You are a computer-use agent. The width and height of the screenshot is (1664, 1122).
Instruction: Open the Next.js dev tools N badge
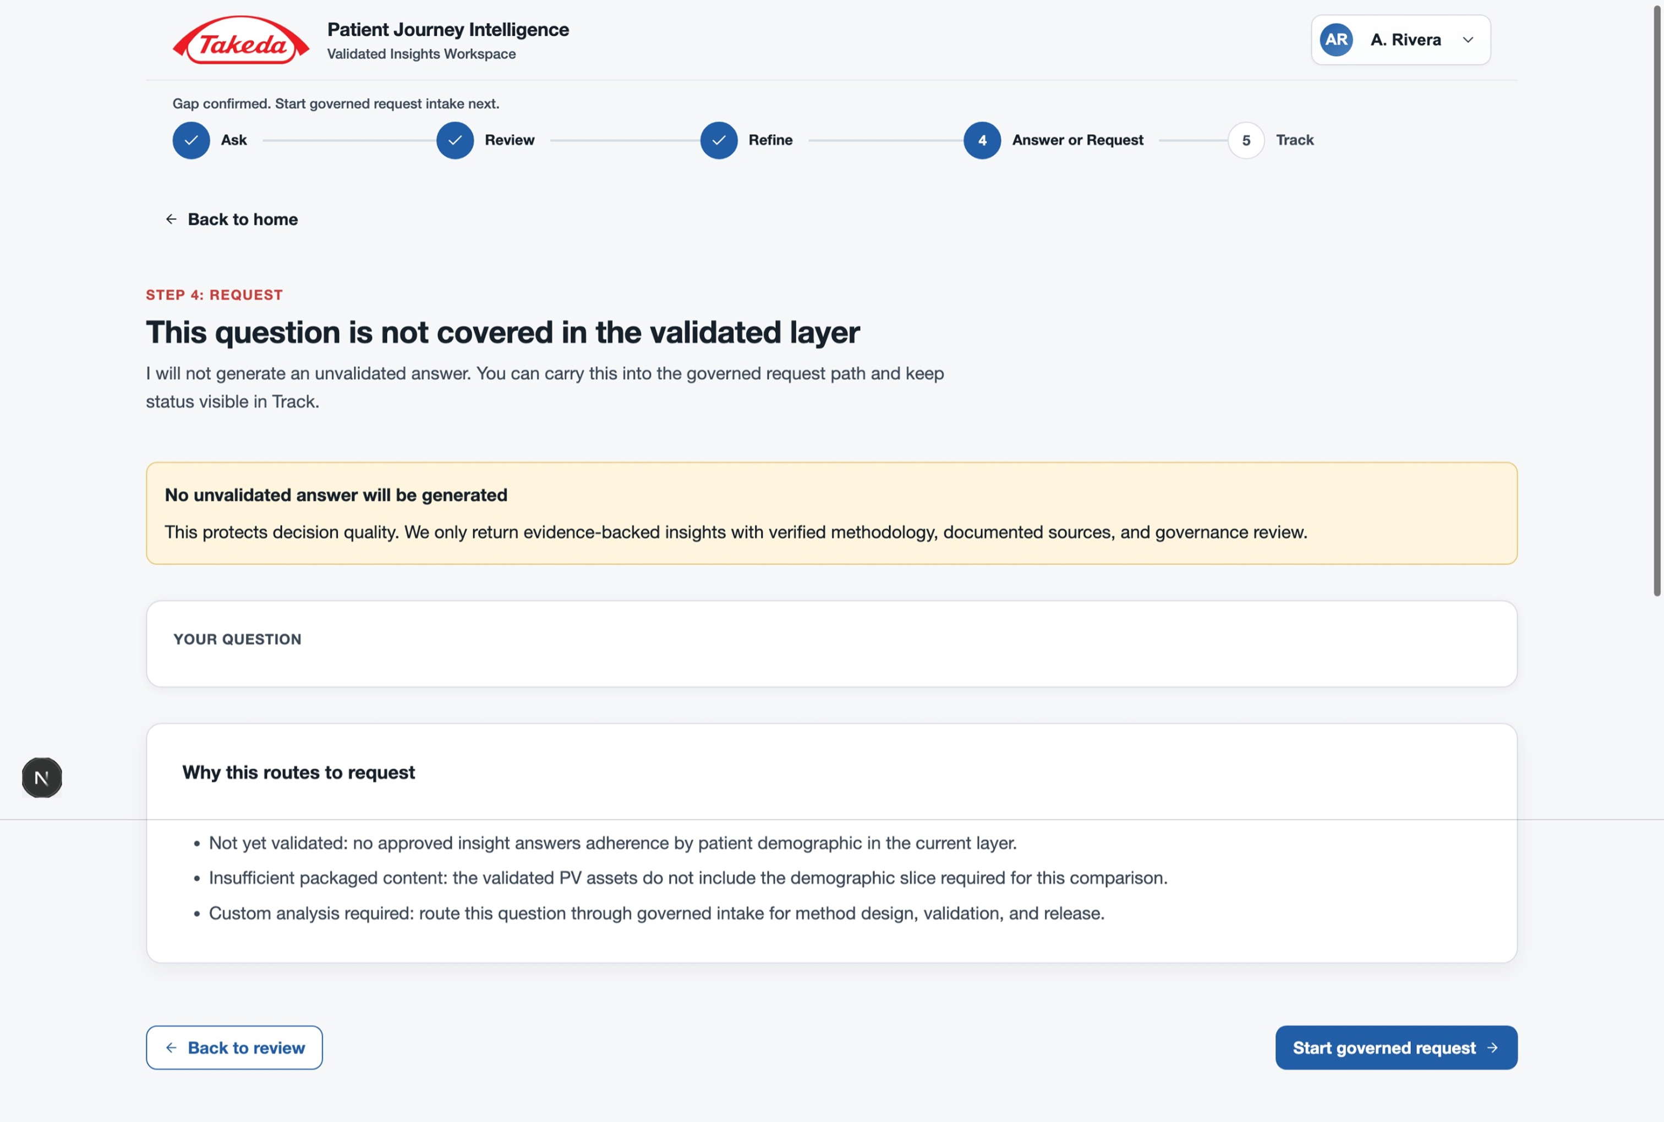coord(41,778)
